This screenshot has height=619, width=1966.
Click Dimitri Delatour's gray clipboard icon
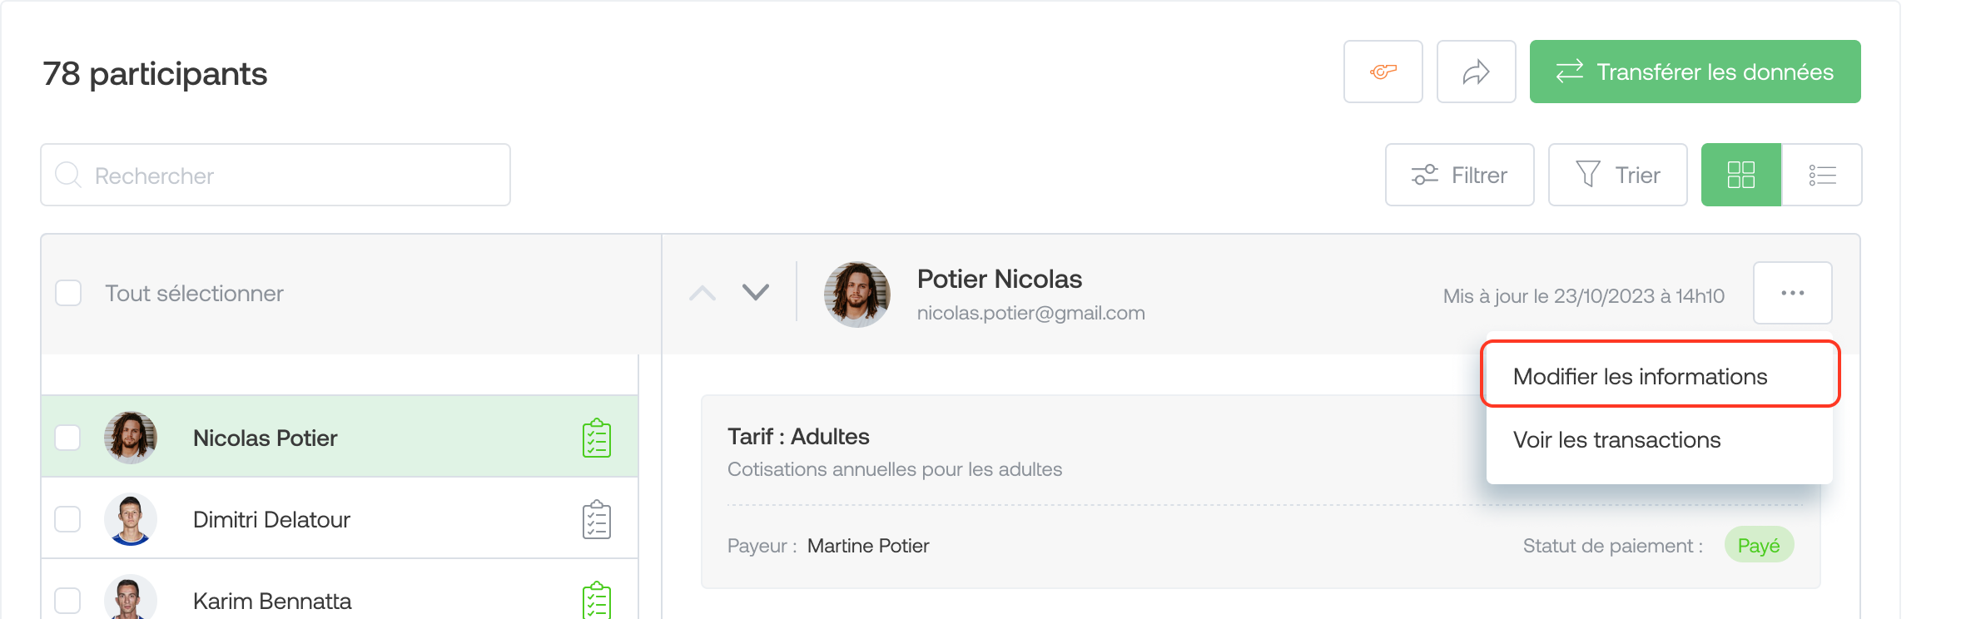(597, 519)
